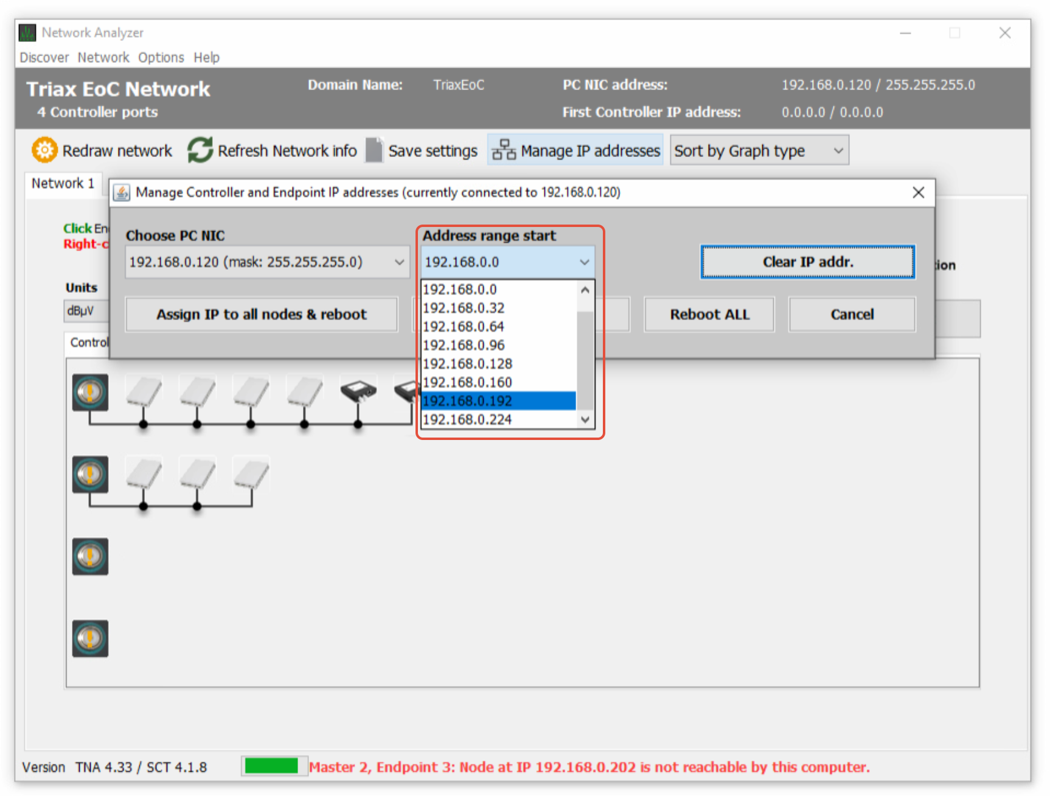Click the Redraw network gear icon
The image size is (1050, 796).
click(44, 150)
